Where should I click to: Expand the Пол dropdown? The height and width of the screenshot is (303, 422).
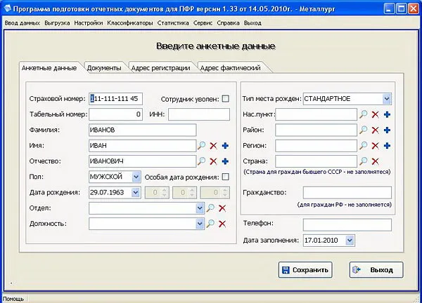[136, 177]
